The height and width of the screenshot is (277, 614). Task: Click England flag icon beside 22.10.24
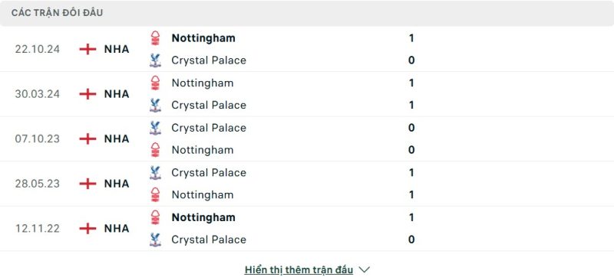pos(87,49)
